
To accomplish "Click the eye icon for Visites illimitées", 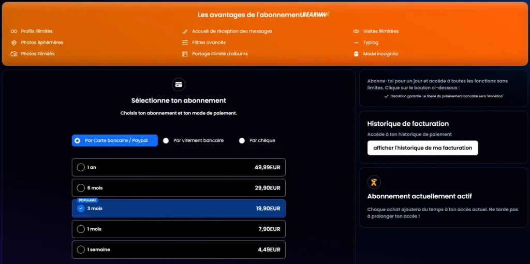I will click(356, 31).
